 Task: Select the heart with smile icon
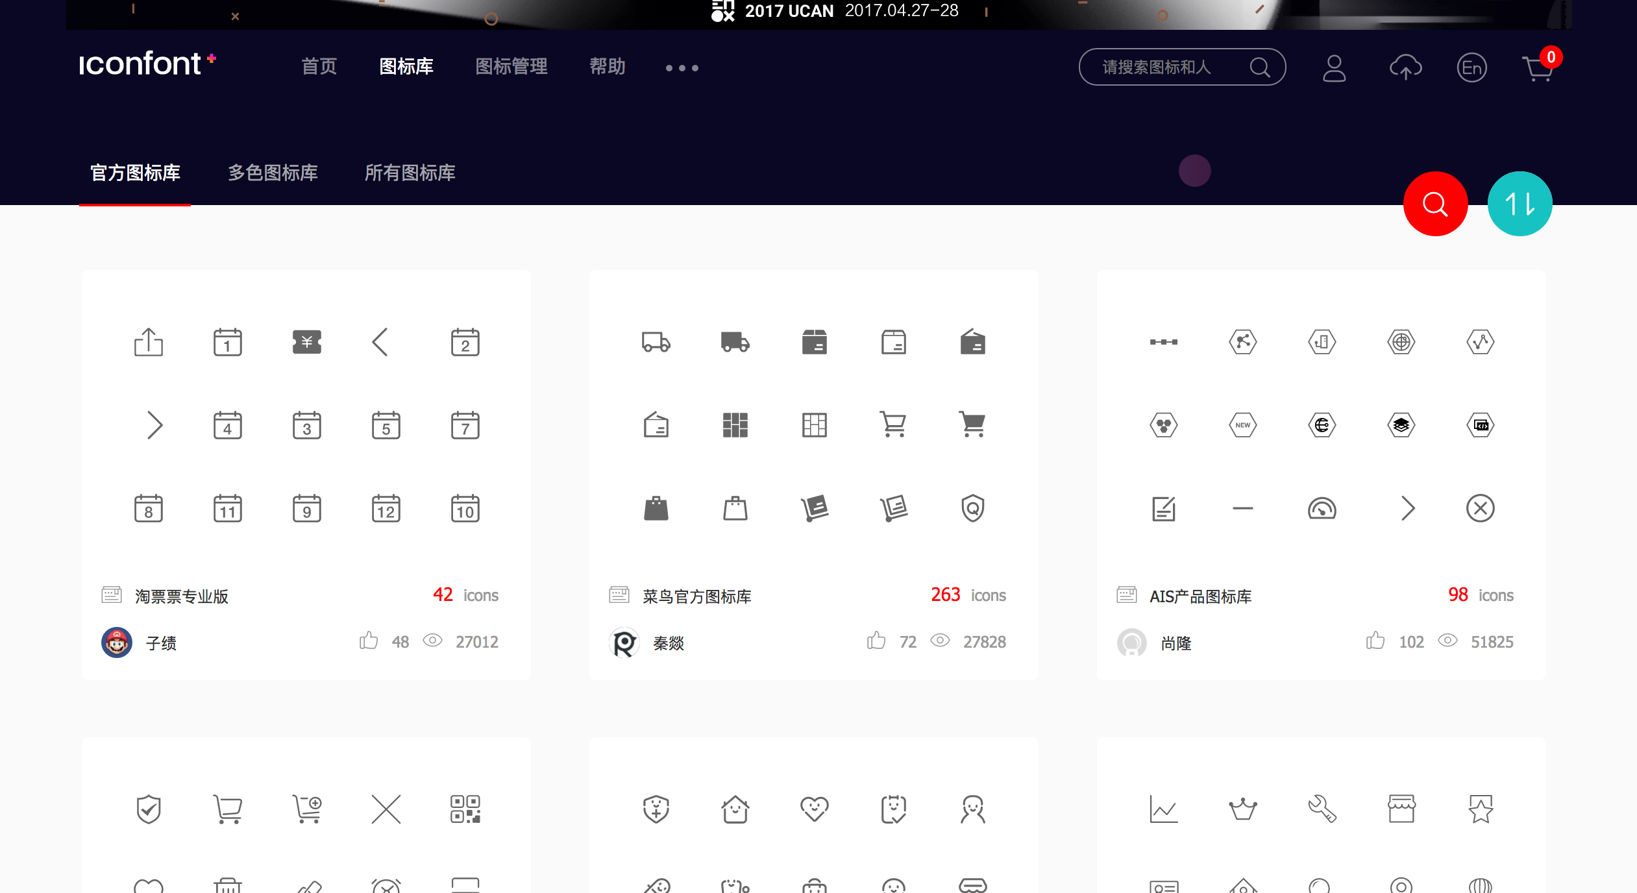(x=815, y=809)
